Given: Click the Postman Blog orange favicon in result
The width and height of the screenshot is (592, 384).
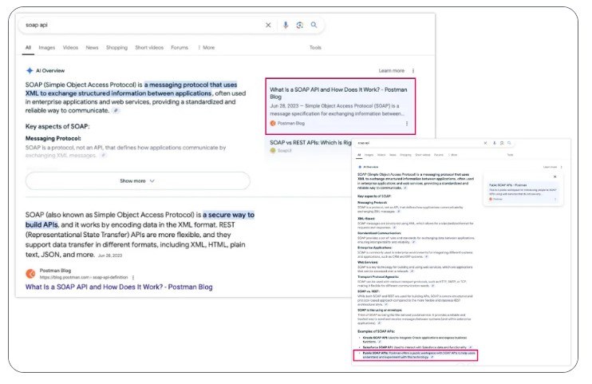Looking at the screenshot, I should point(30,273).
